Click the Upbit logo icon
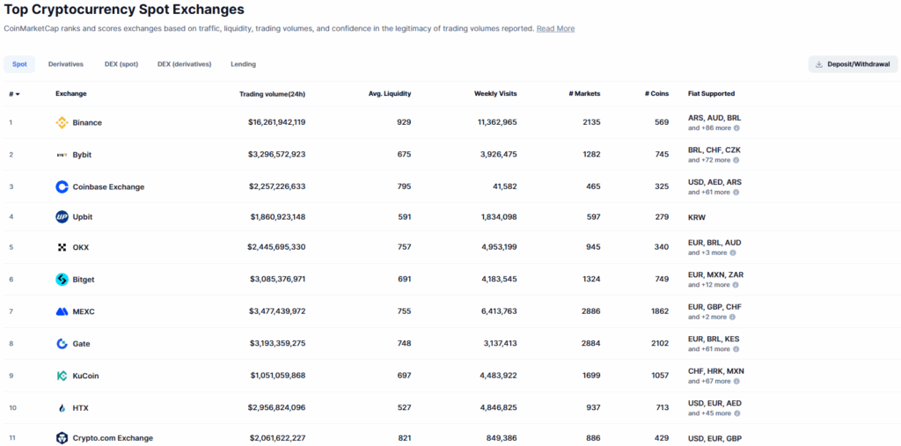 [x=62, y=217]
